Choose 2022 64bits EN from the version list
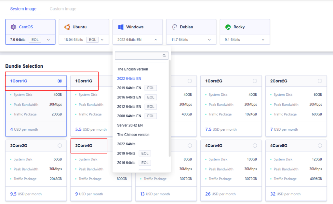333x204 pixels. tap(129, 79)
